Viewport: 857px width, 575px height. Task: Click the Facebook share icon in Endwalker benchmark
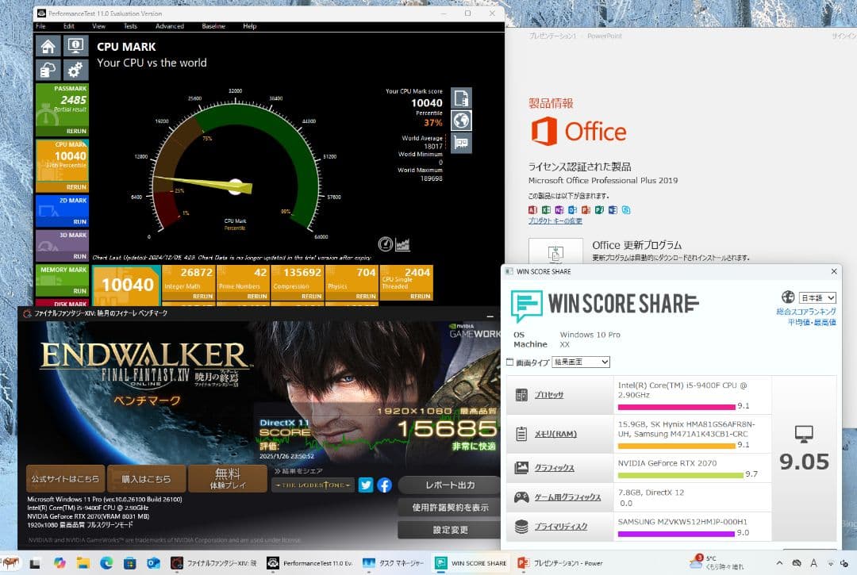pyautogui.click(x=384, y=485)
